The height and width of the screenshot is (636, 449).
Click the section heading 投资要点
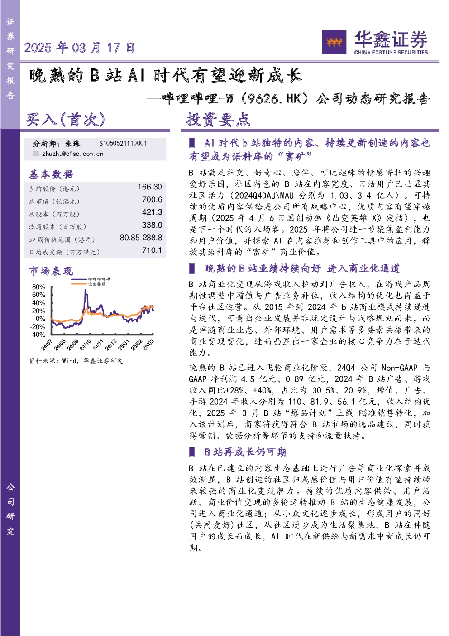218,119
